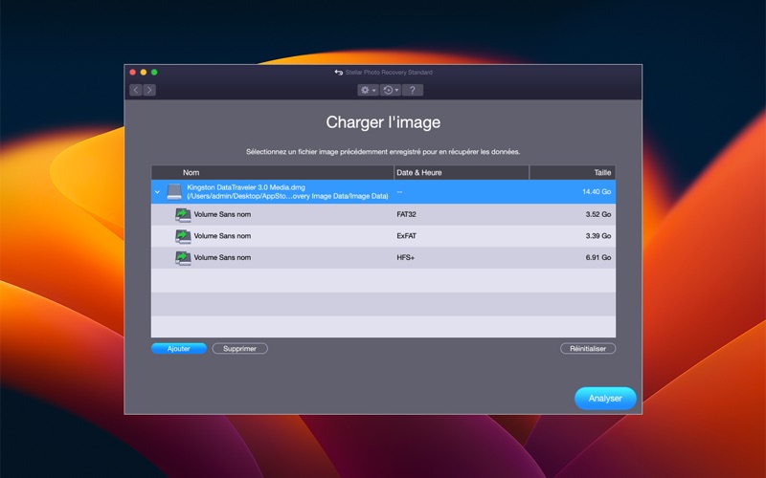Open help with the question mark
Screen dimensions: 766x478
coord(413,90)
